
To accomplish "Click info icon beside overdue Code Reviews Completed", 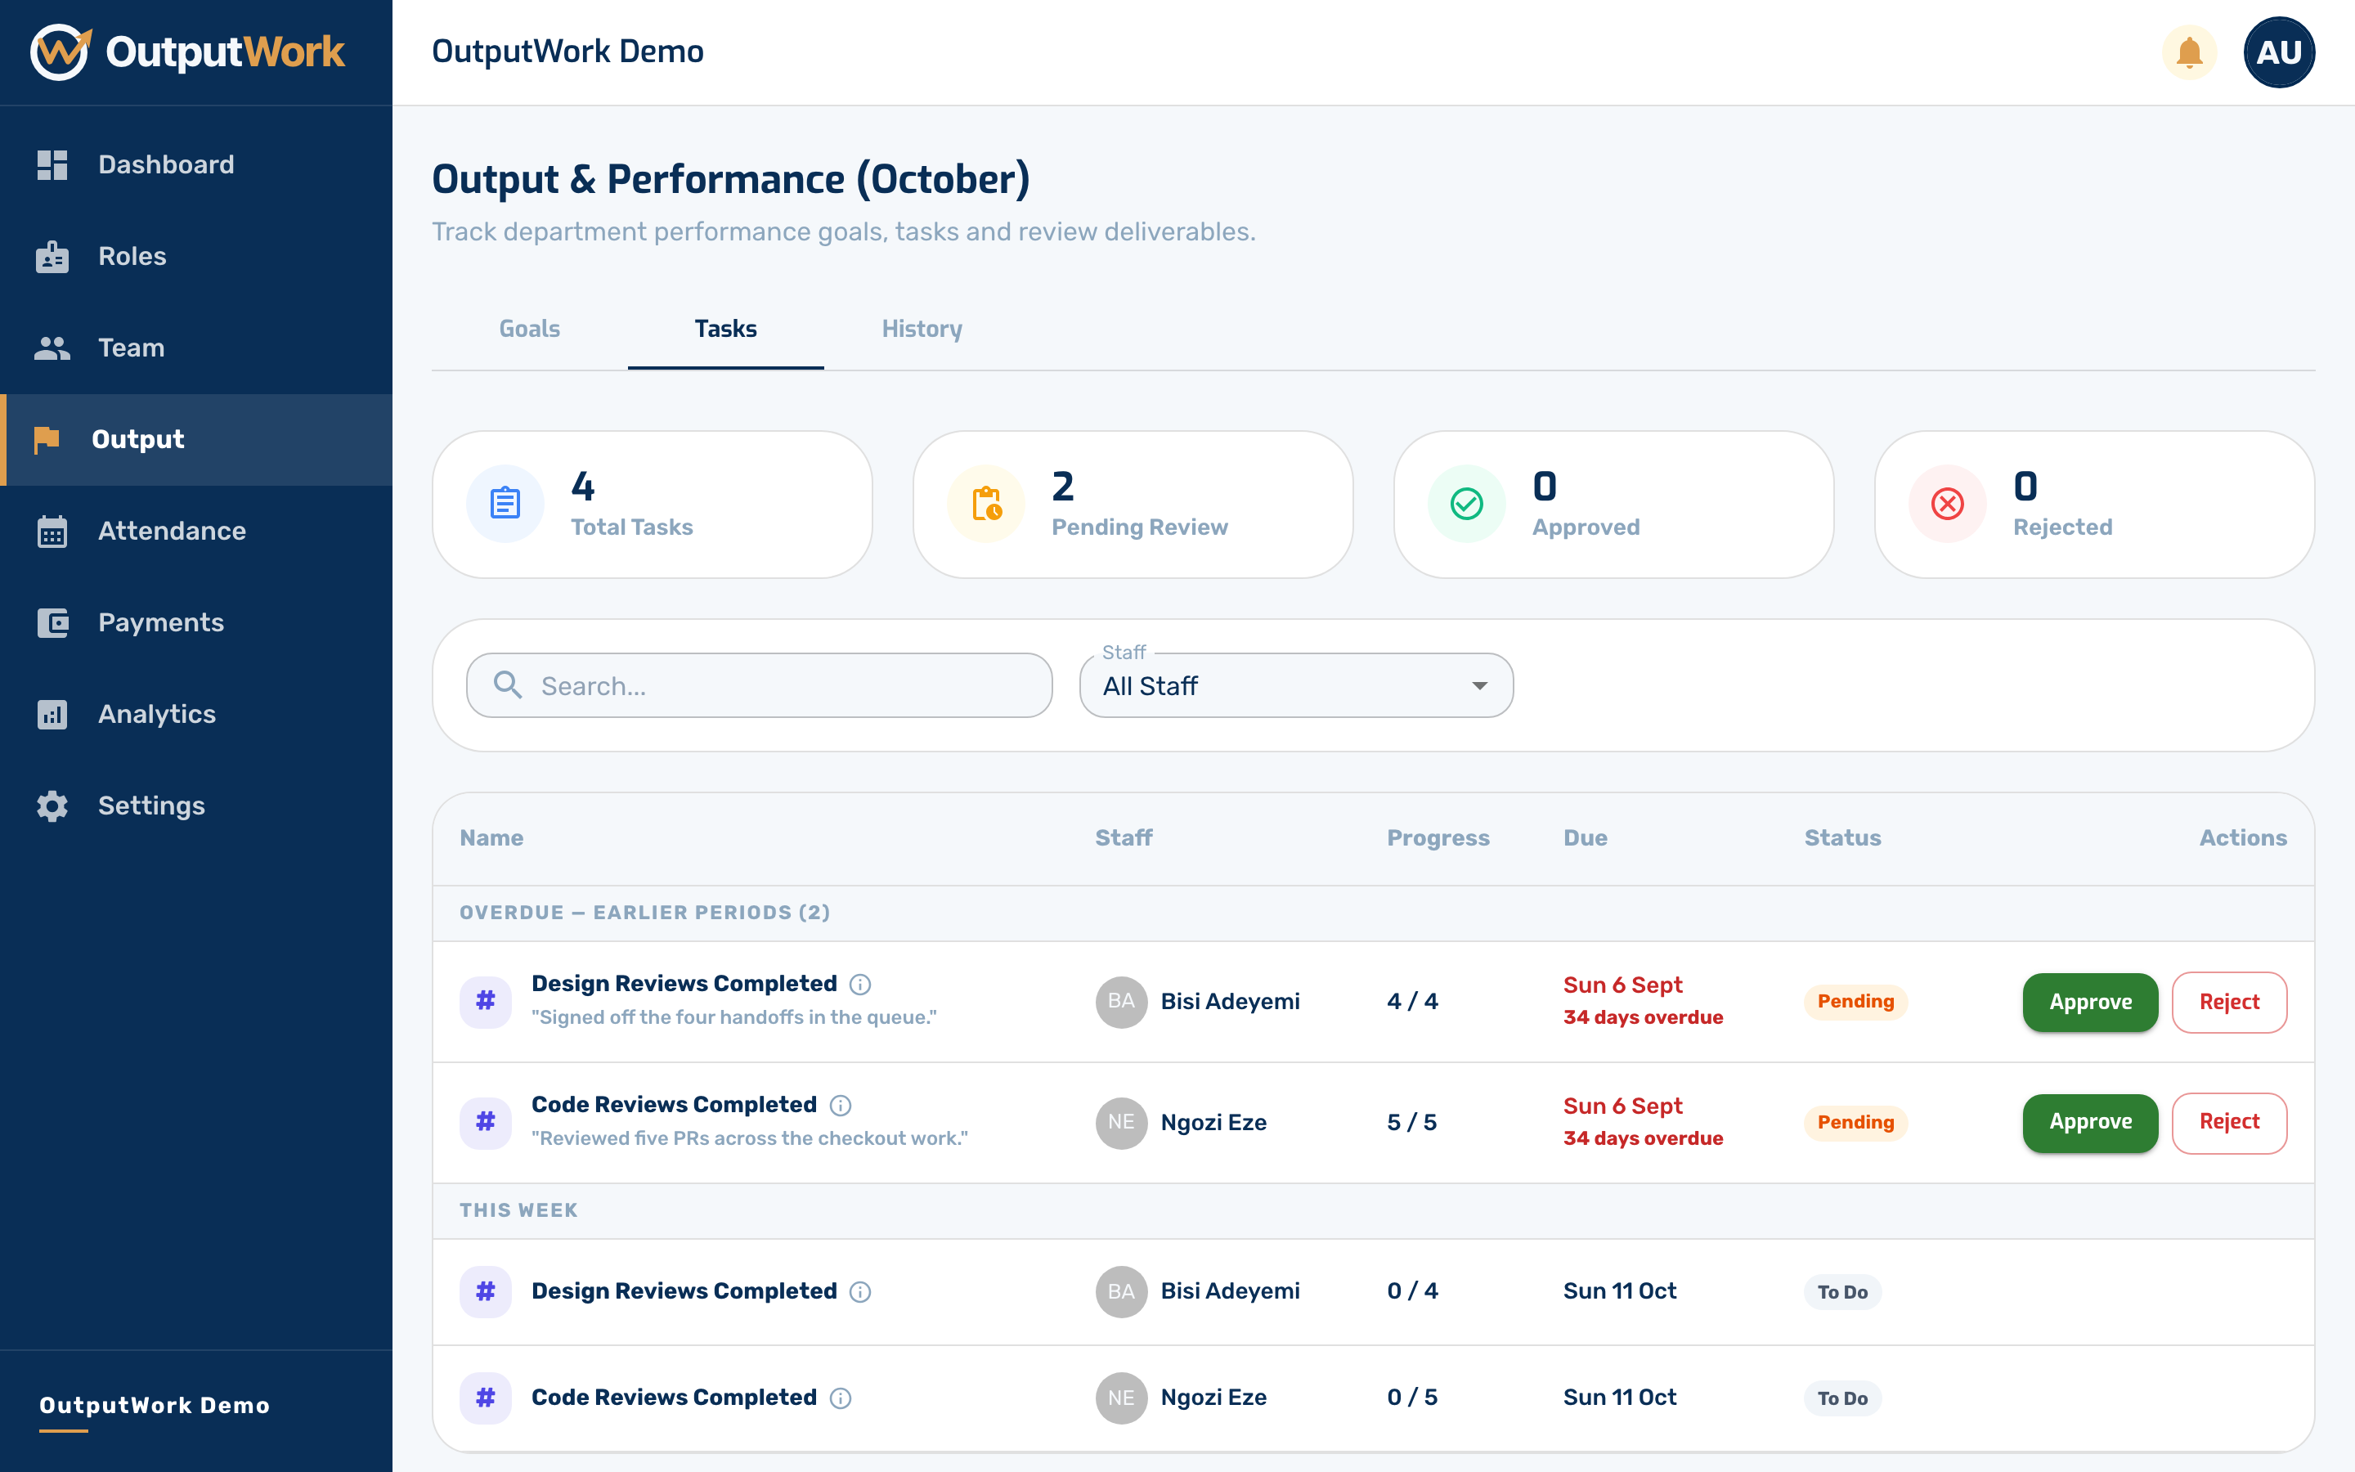I will [841, 1105].
